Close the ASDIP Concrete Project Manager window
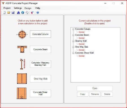 pos(122,3)
